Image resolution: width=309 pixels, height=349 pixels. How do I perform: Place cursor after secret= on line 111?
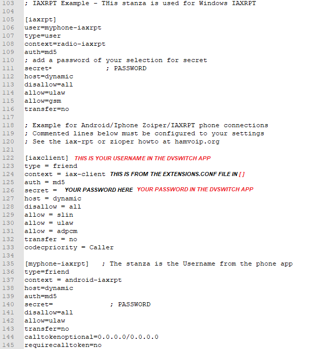coord(52,68)
